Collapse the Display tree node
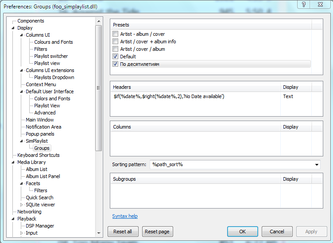Image resolution: width=333 pixels, height=243 pixels. [x=13, y=28]
